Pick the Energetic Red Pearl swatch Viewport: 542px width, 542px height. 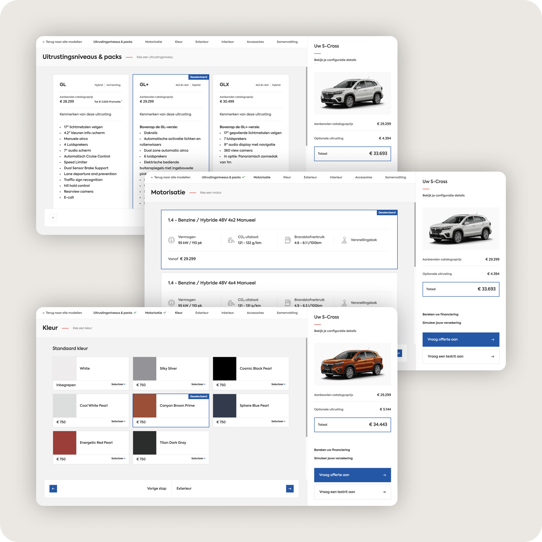tap(65, 443)
